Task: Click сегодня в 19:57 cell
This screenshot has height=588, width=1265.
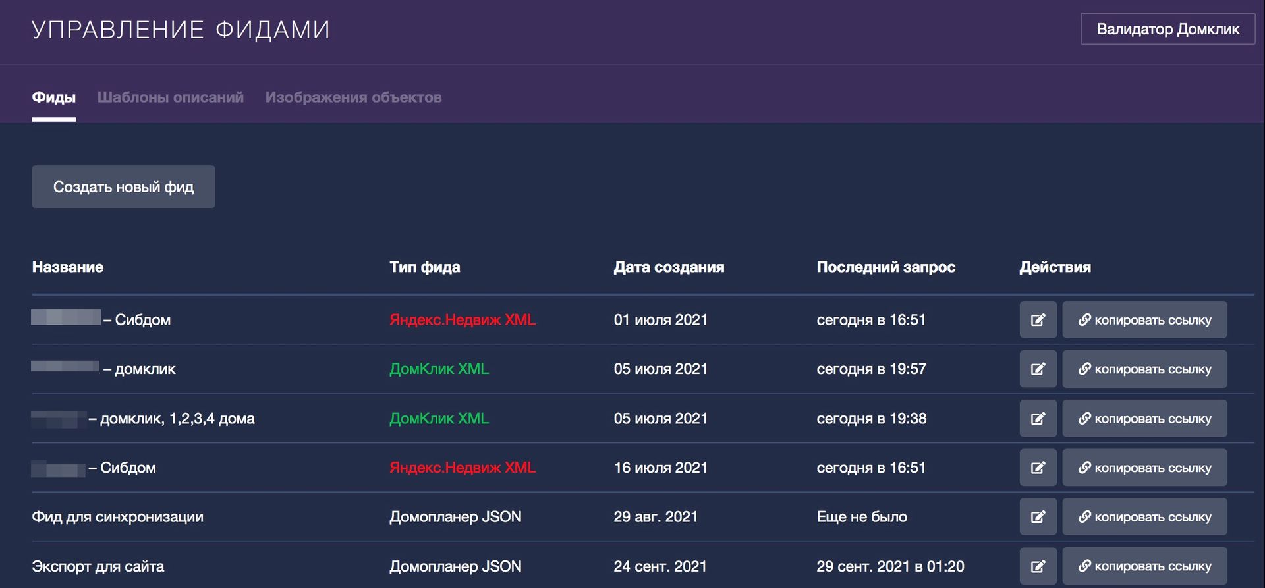Action: tap(872, 369)
